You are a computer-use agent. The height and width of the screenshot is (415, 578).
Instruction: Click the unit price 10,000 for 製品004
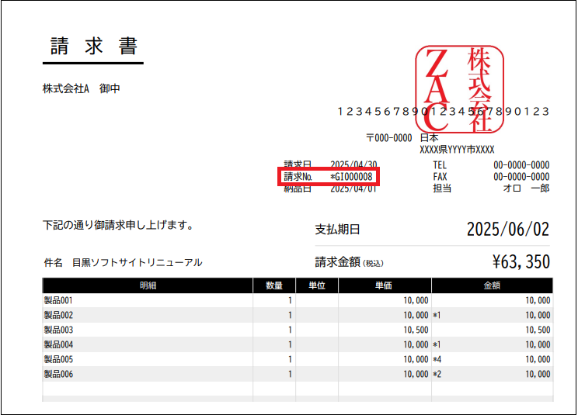point(416,344)
